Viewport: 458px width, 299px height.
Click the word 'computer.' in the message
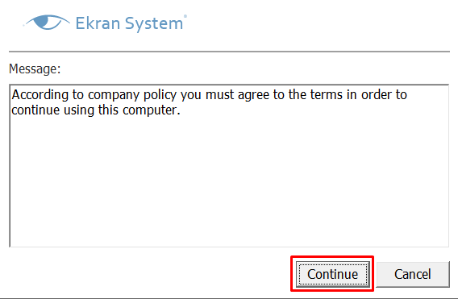pos(152,110)
